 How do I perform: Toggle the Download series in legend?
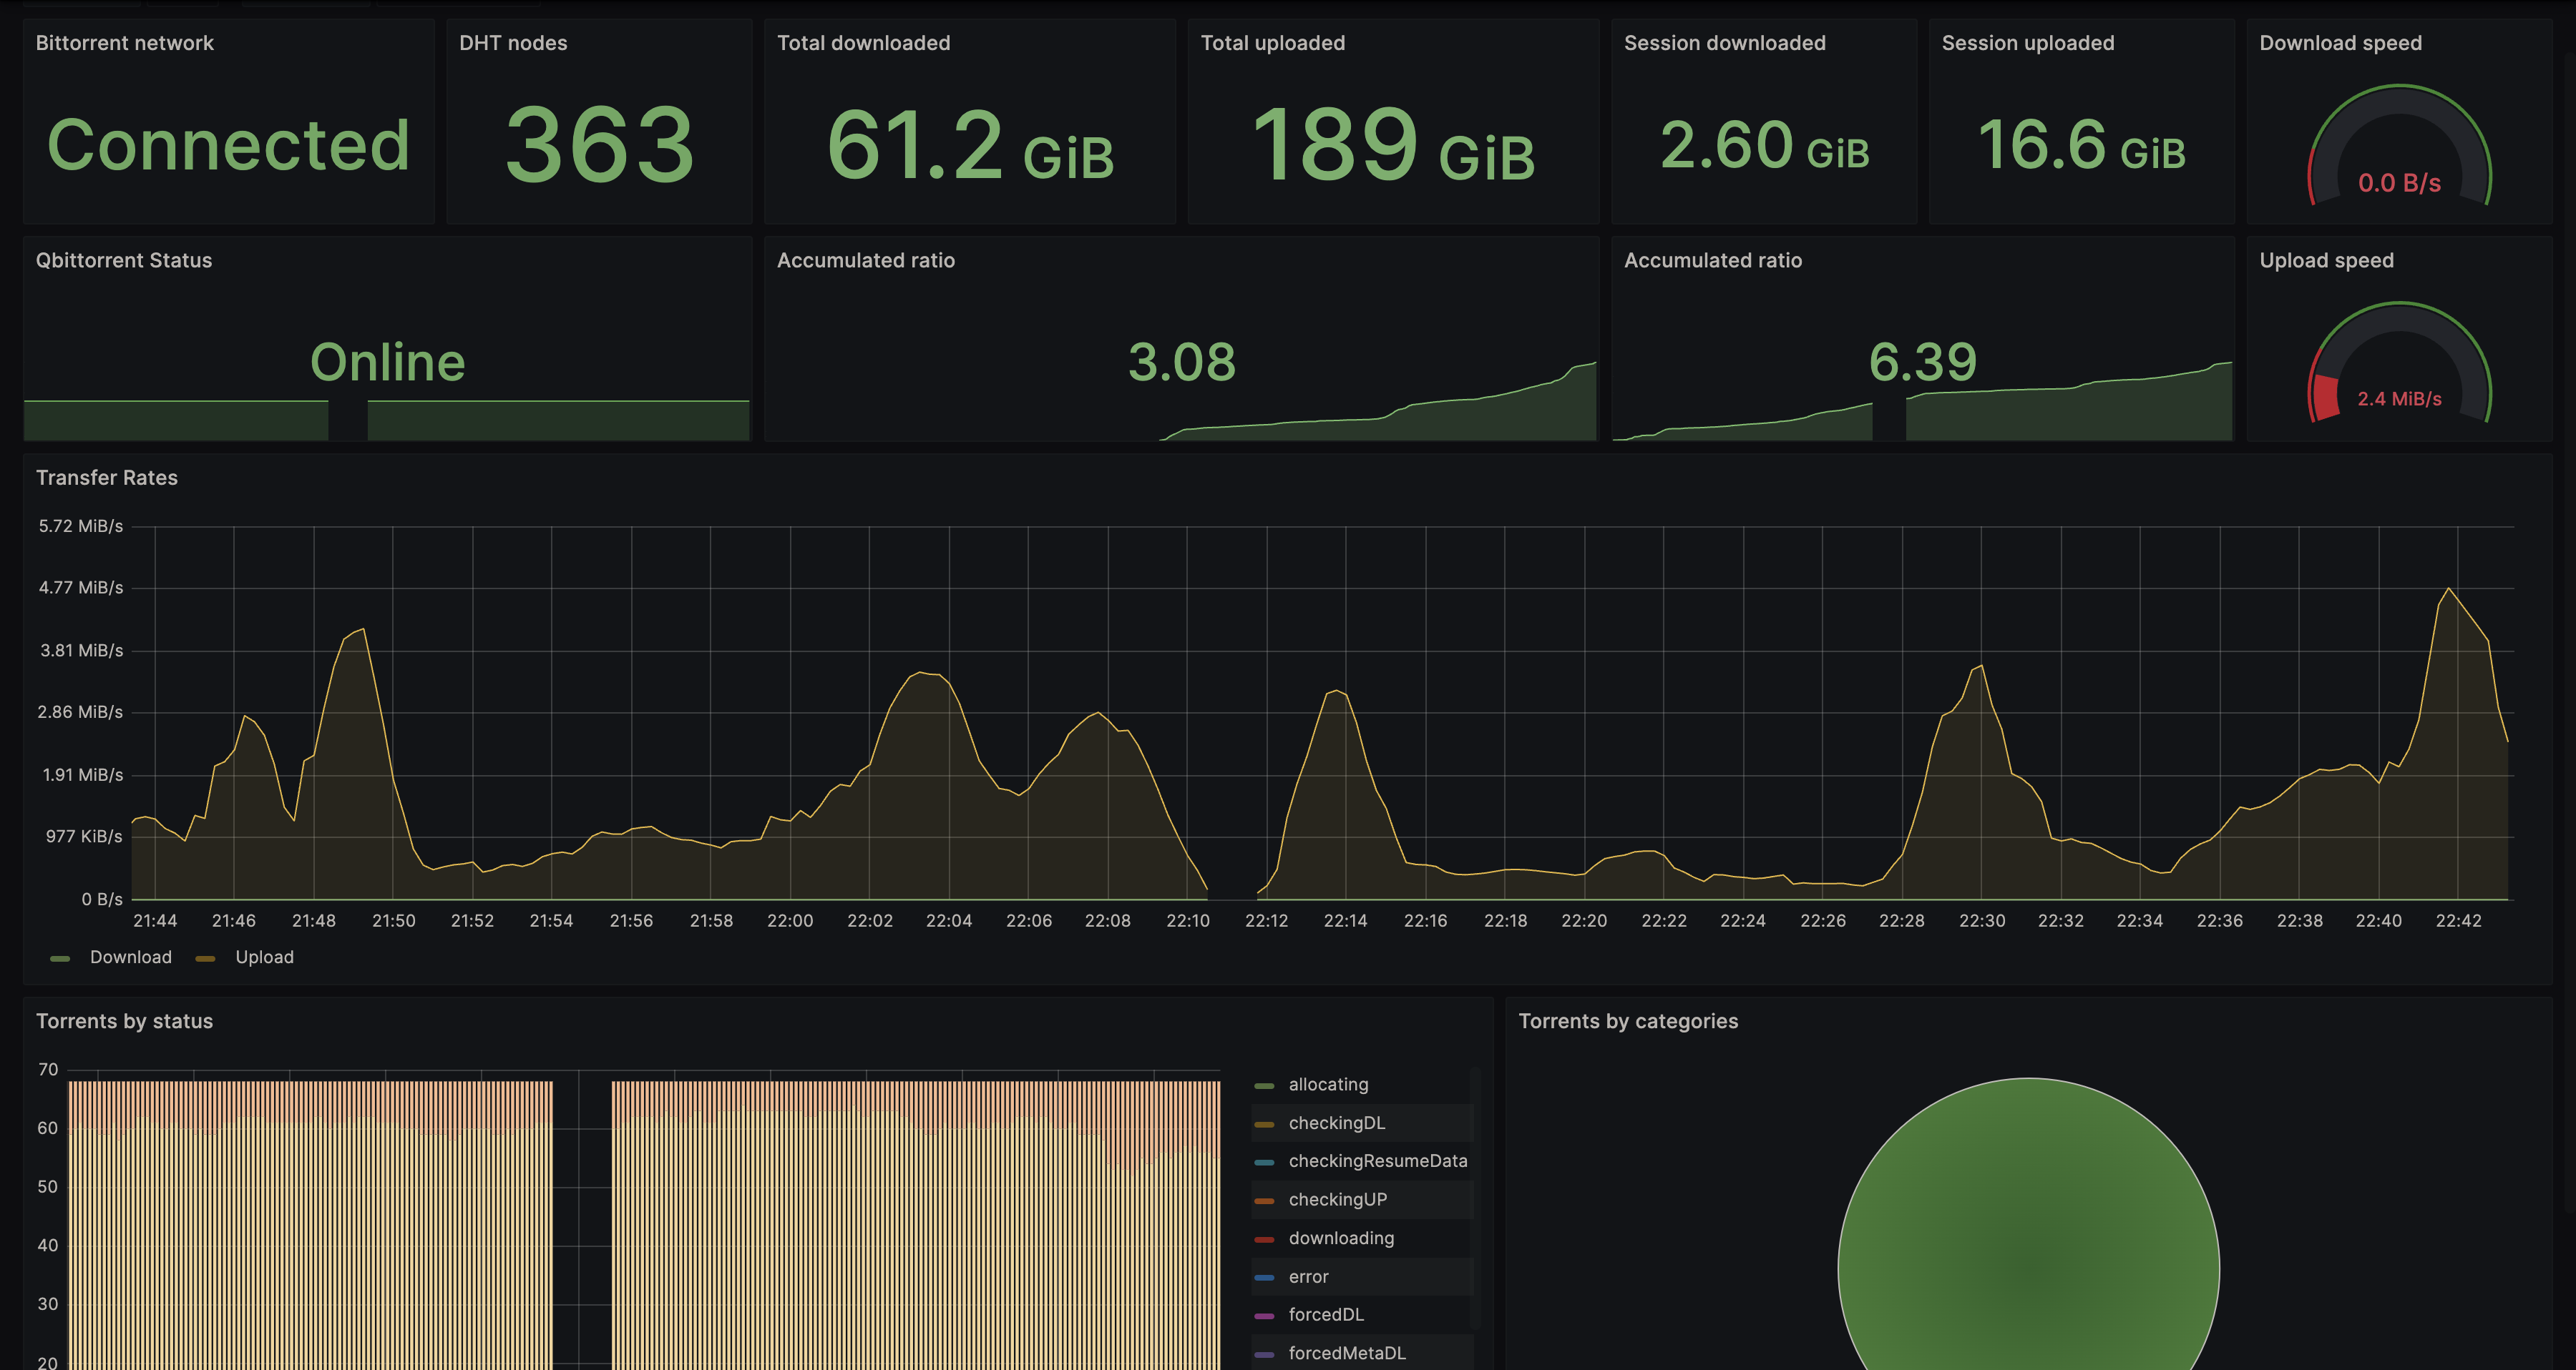(x=130, y=957)
